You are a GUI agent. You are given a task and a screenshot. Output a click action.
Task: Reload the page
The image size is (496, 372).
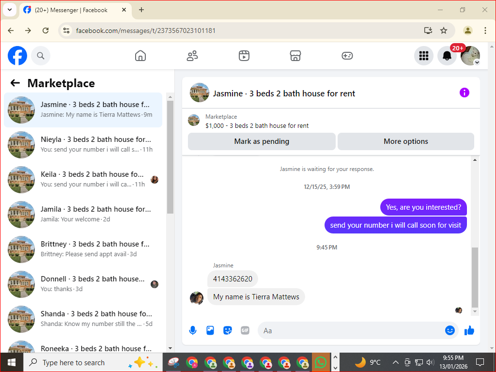point(46,31)
